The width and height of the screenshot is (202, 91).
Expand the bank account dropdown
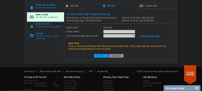[x=119, y=36]
